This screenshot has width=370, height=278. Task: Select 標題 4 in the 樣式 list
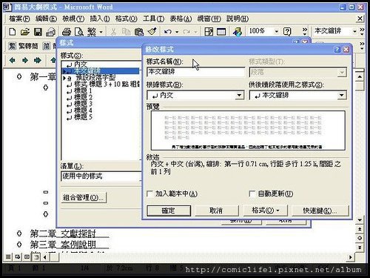coord(83,110)
